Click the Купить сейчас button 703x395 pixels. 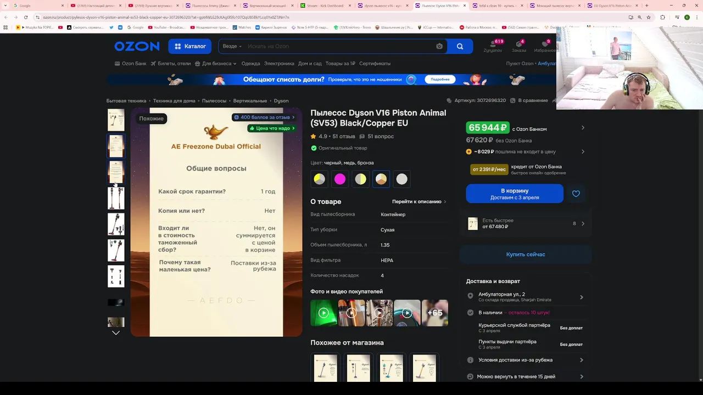coord(526,255)
